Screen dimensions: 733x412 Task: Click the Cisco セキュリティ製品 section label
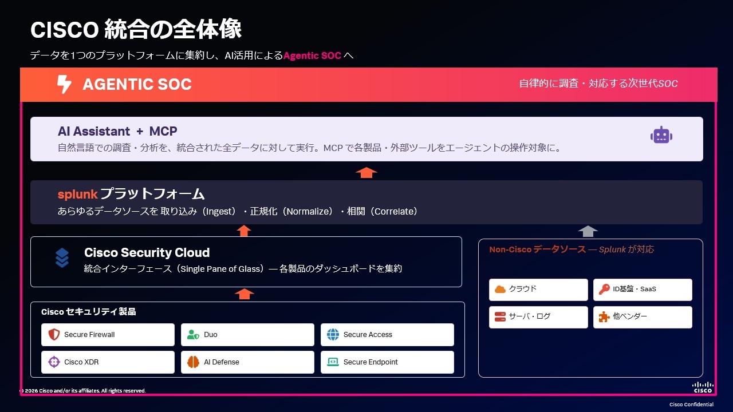pyautogui.click(x=89, y=312)
